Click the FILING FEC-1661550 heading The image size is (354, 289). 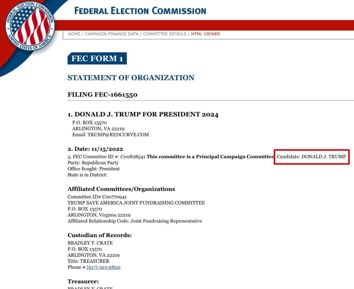click(x=103, y=95)
